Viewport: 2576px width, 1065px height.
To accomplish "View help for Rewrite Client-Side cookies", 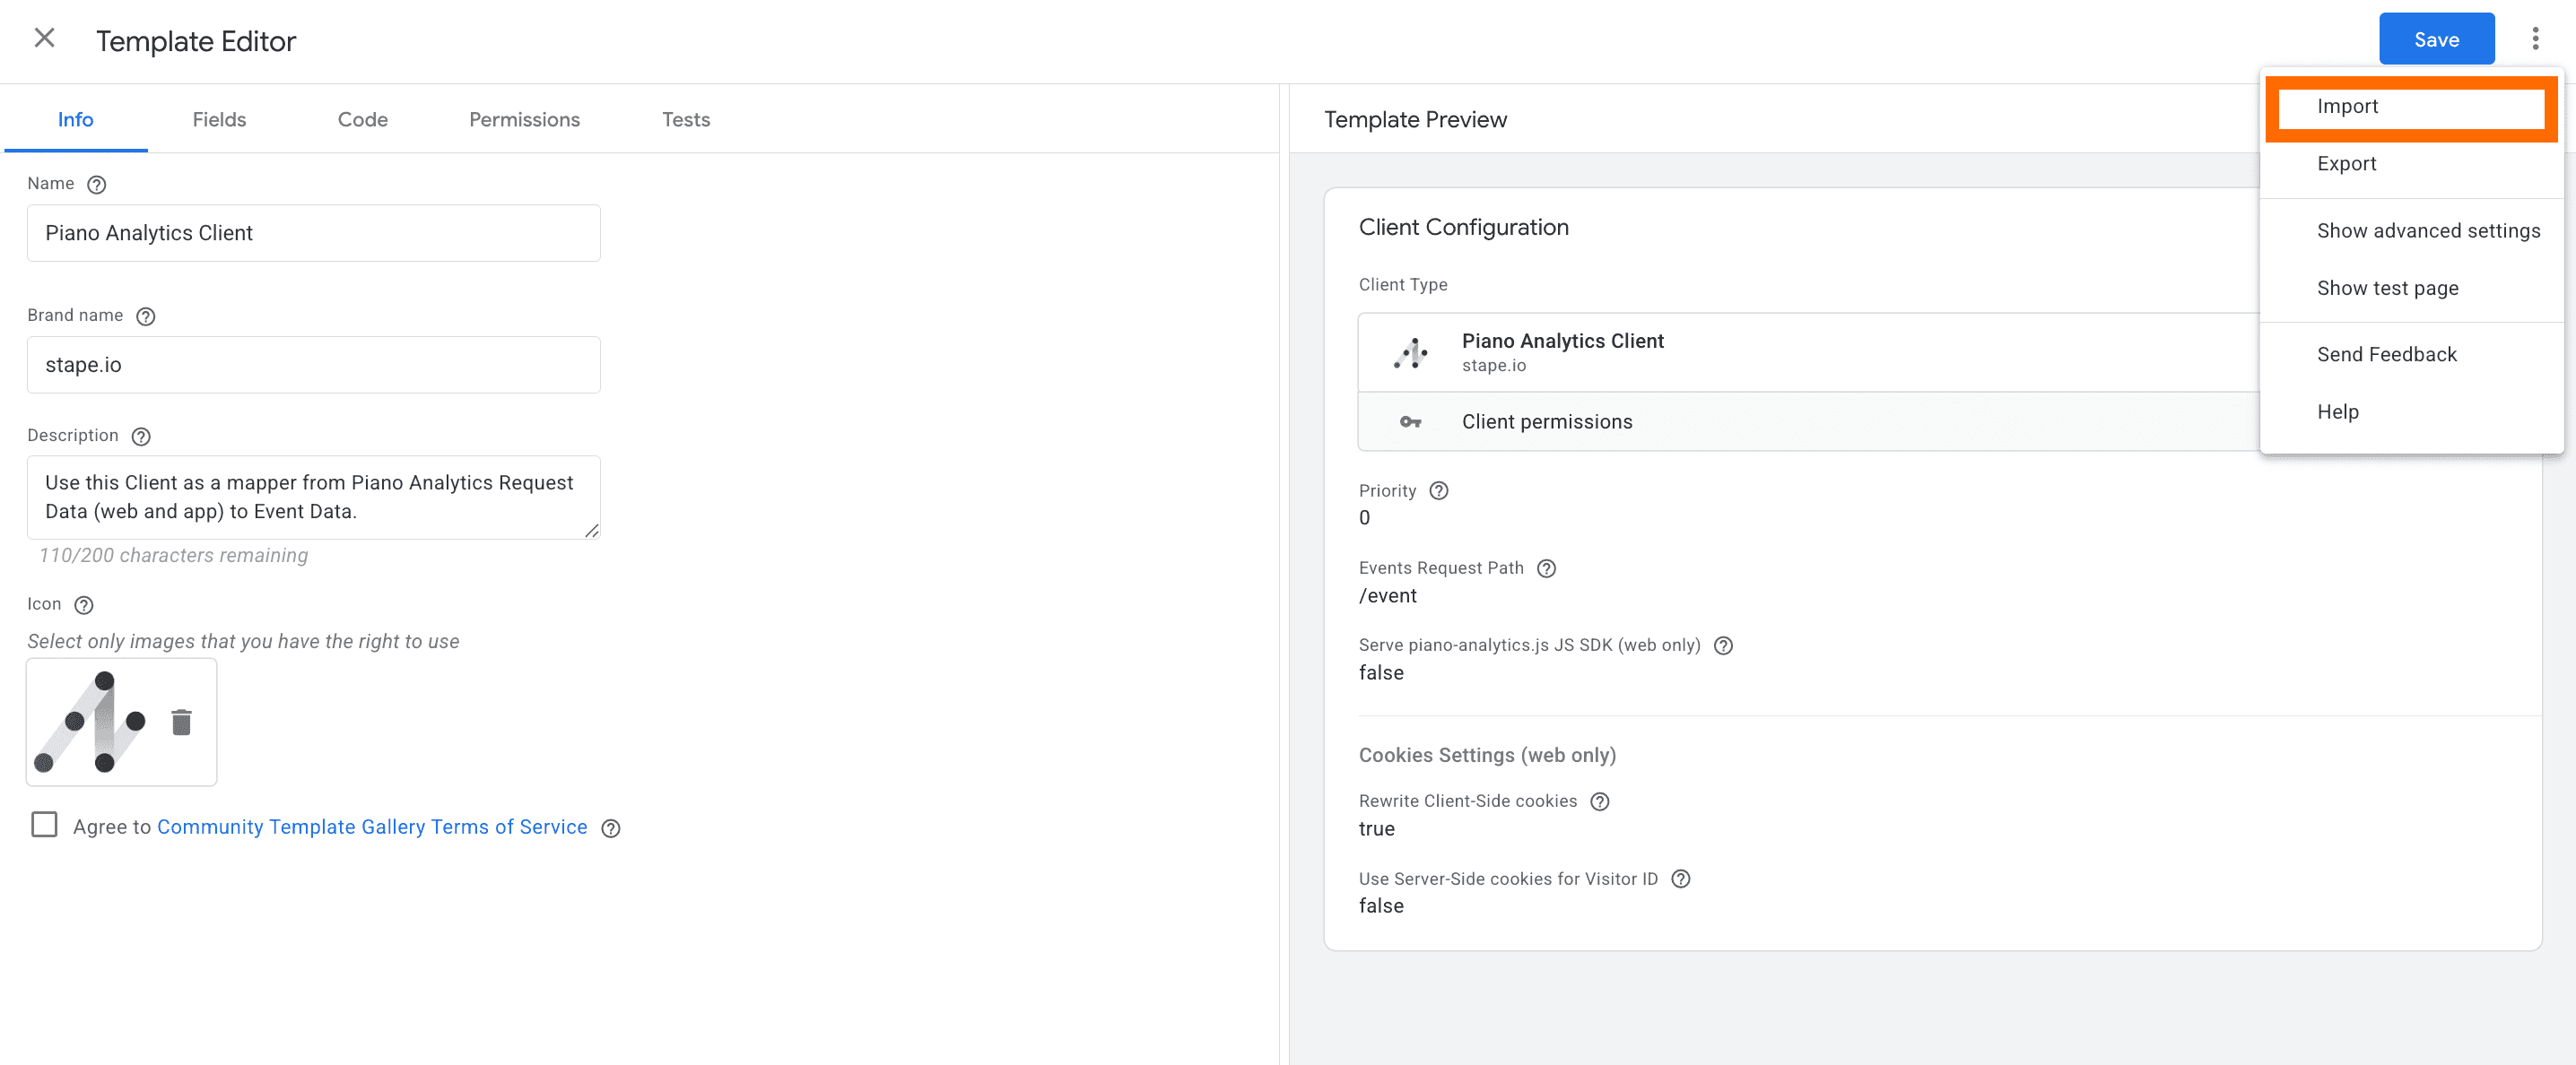I will point(1600,801).
